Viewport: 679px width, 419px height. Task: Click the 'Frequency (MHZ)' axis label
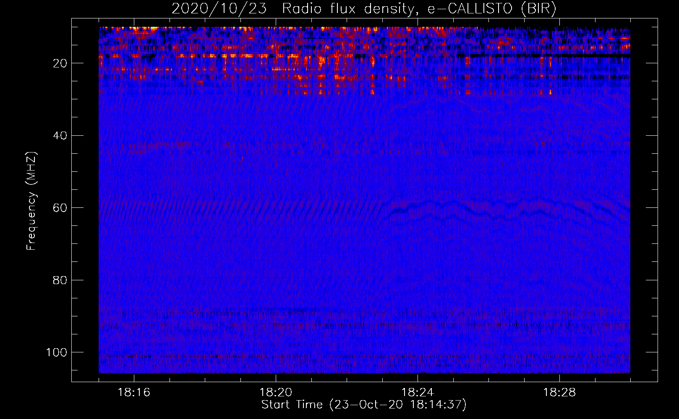pos(31,201)
